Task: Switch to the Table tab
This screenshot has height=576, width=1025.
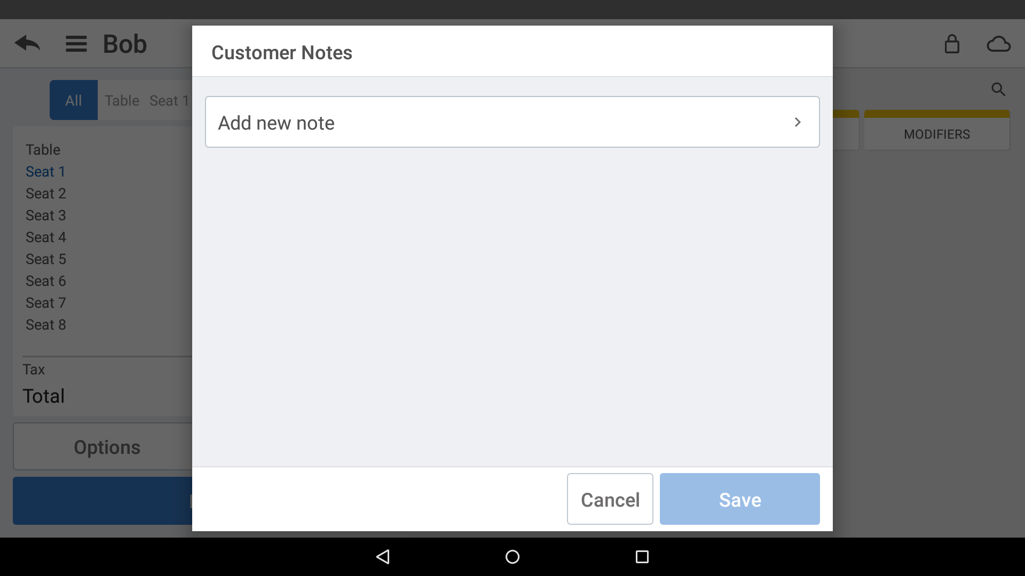Action: coord(121,100)
